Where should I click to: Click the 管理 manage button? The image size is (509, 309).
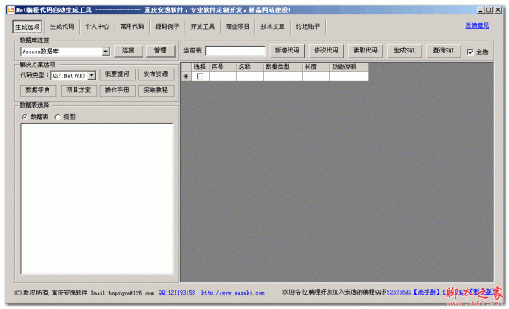click(x=160, y=51)
